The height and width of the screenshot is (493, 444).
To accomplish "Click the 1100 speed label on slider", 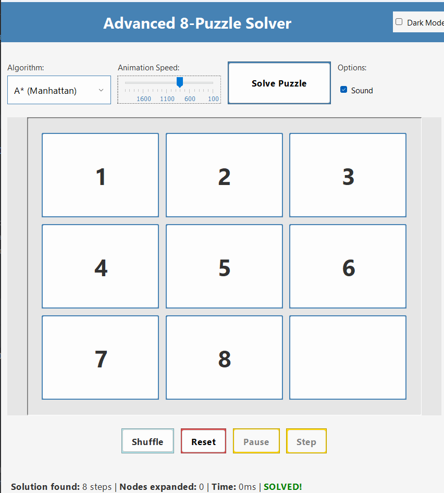I will click(x=167, y=98).
